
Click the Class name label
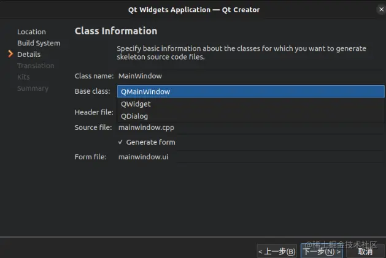pos(94,76)
